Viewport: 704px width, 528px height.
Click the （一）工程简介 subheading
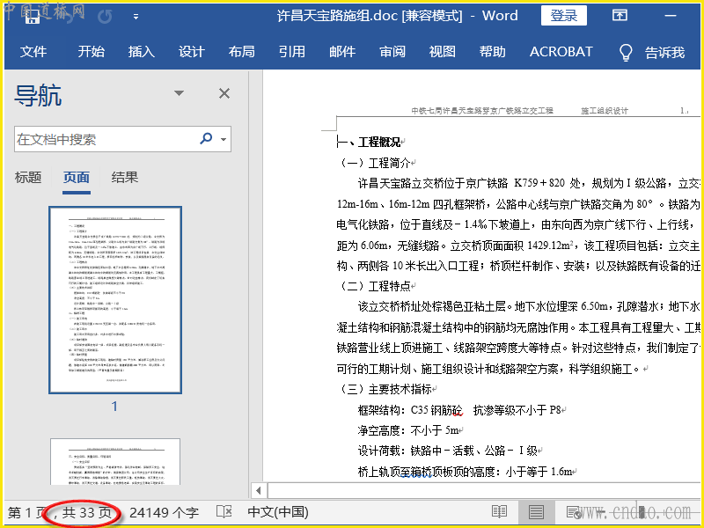[x=375, y=163]
